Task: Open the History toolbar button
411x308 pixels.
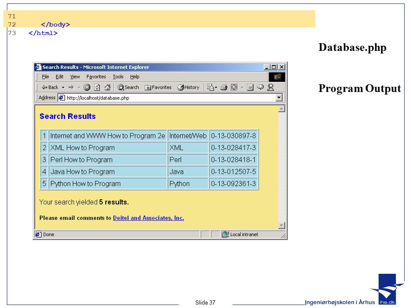Action: click(x=188, y=87)
